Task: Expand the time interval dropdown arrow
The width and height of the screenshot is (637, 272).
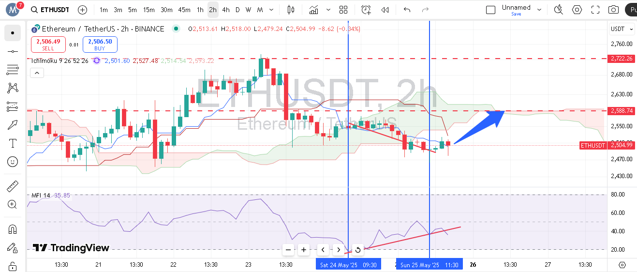Action: tap(271, 10)
